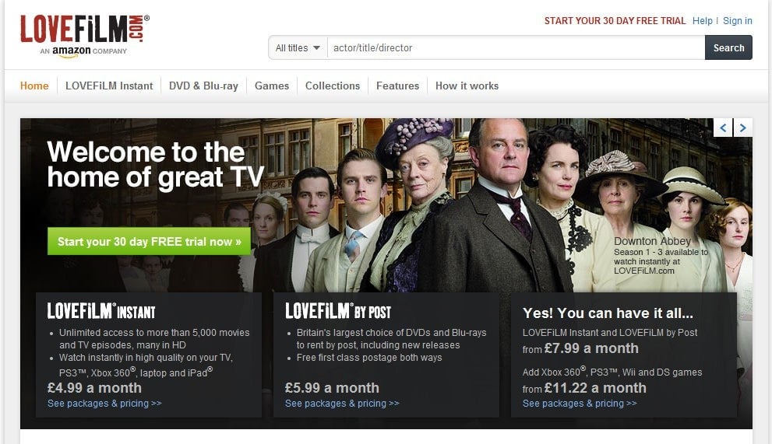Screen dimensions: 772x444
Task: See packages & pricing under £4.99 plan
Action: click(x=104, y=404)
